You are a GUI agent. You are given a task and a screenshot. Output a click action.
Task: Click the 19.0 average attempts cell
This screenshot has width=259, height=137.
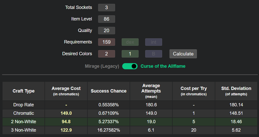[151, 122]
